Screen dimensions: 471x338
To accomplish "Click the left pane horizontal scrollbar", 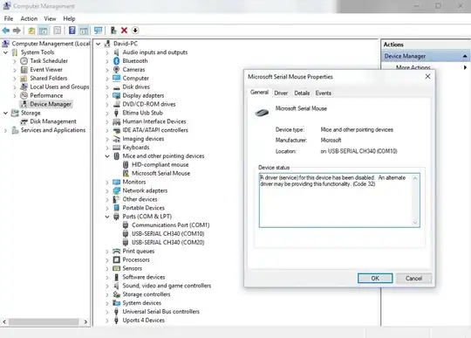I will click(x=44, y=321).
